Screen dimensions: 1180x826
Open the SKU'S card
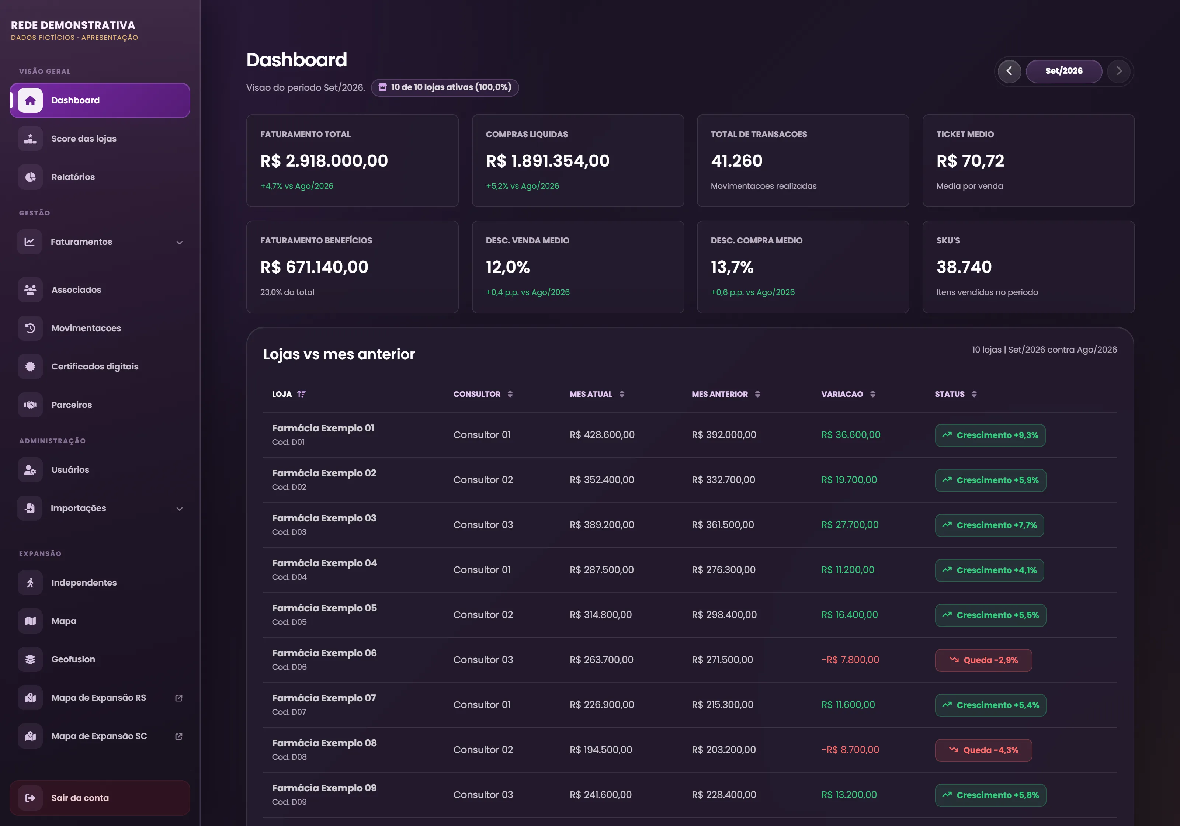coord(1028,267)
